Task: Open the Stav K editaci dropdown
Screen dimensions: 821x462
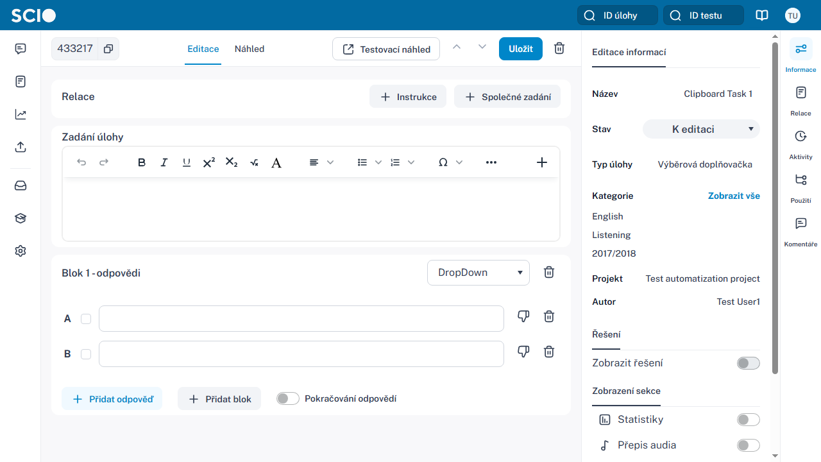Action: pos(701,129)
